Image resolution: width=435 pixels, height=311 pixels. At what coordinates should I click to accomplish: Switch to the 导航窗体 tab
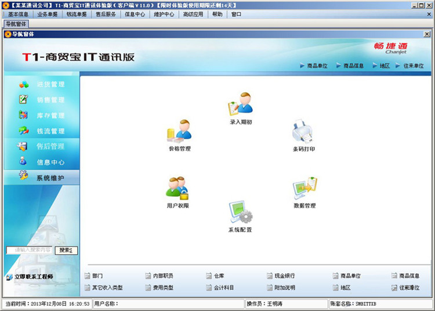[16, 24]
